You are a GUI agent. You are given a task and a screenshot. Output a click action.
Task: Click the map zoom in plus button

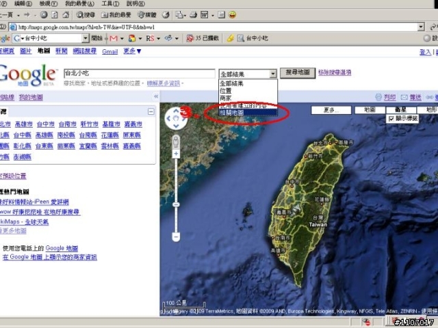[x=176, y=154]
